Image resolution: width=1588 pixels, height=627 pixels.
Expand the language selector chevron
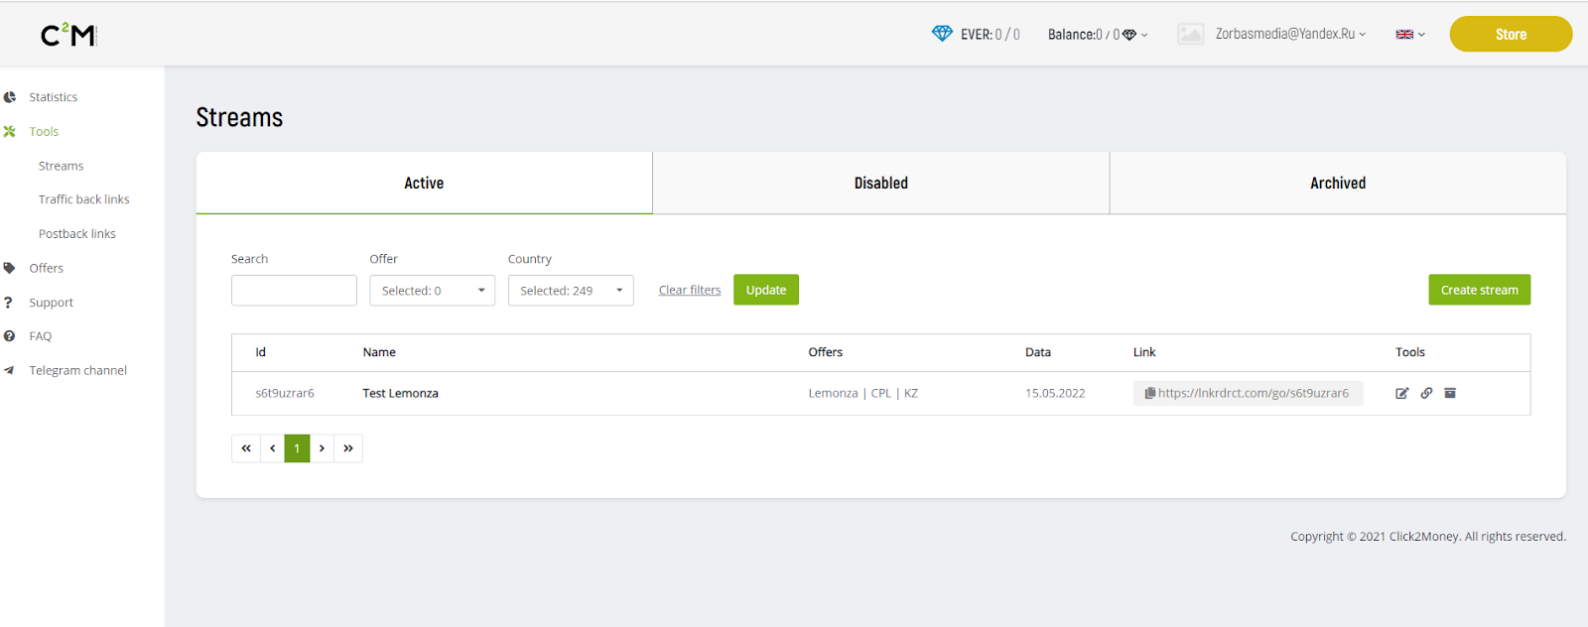[x=1421, y=35]
